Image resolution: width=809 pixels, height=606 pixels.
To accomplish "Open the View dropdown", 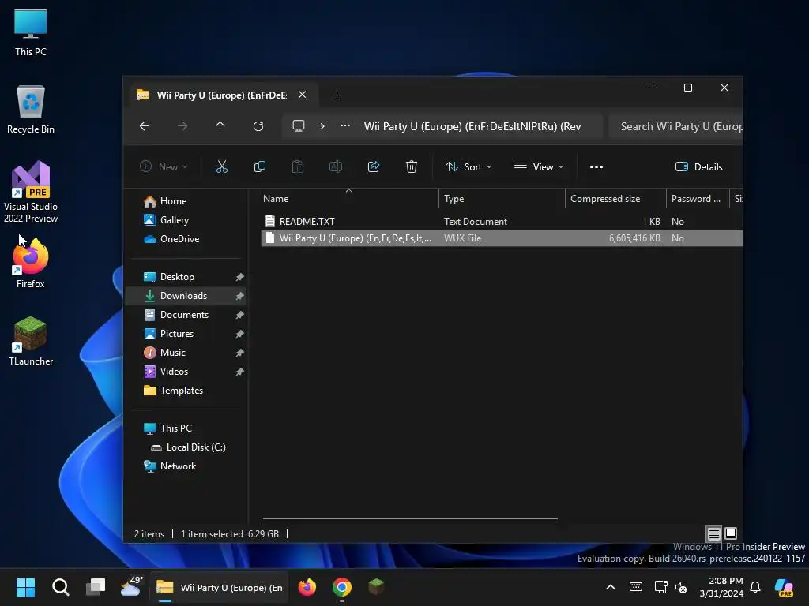I will pos(539,167).
